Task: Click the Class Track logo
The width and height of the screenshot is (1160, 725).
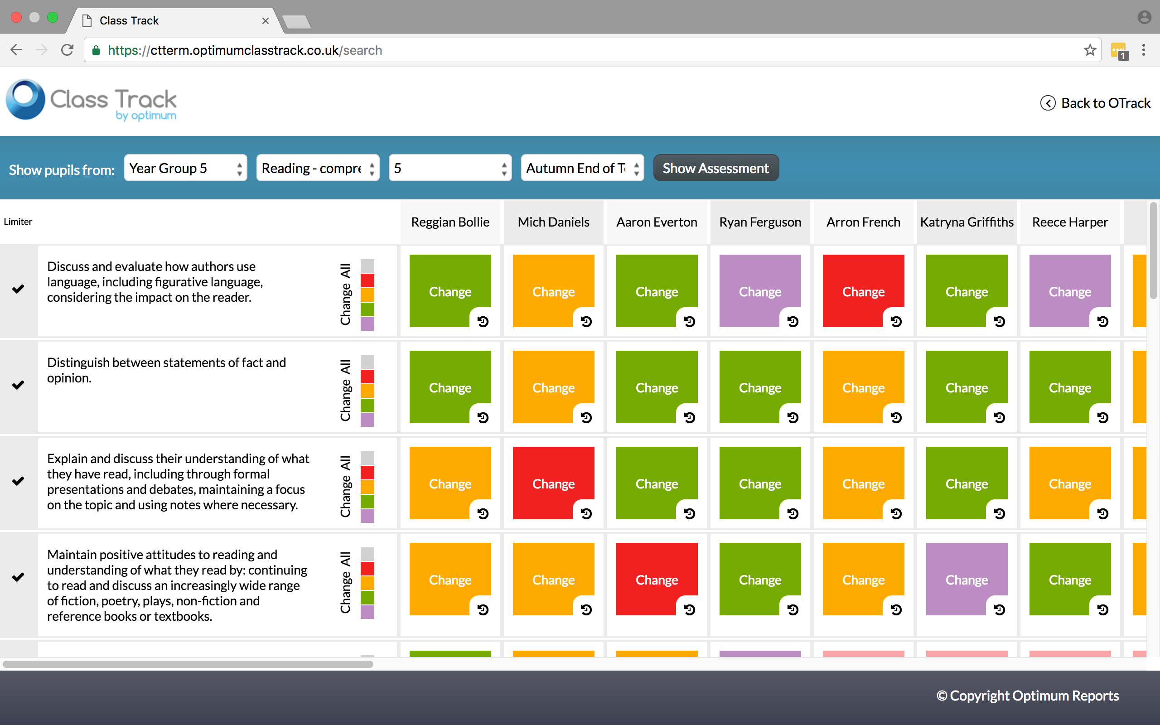Action: (x=91, y=101)
